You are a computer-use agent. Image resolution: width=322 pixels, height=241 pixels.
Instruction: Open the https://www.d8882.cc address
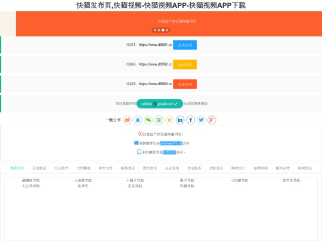[156, 64]
